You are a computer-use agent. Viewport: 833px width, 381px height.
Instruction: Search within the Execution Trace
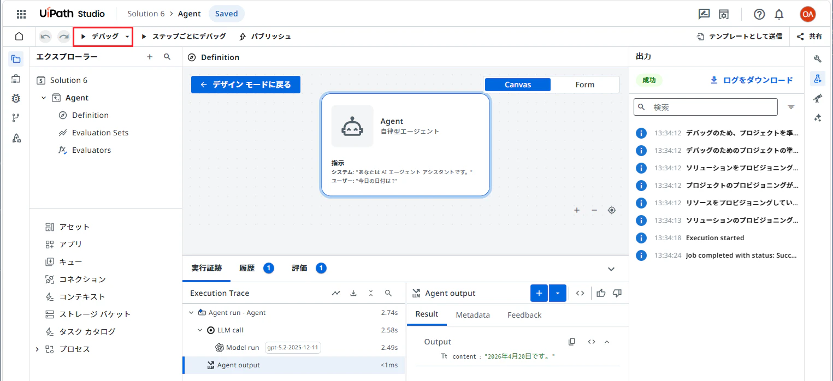[x=388, y=293]
